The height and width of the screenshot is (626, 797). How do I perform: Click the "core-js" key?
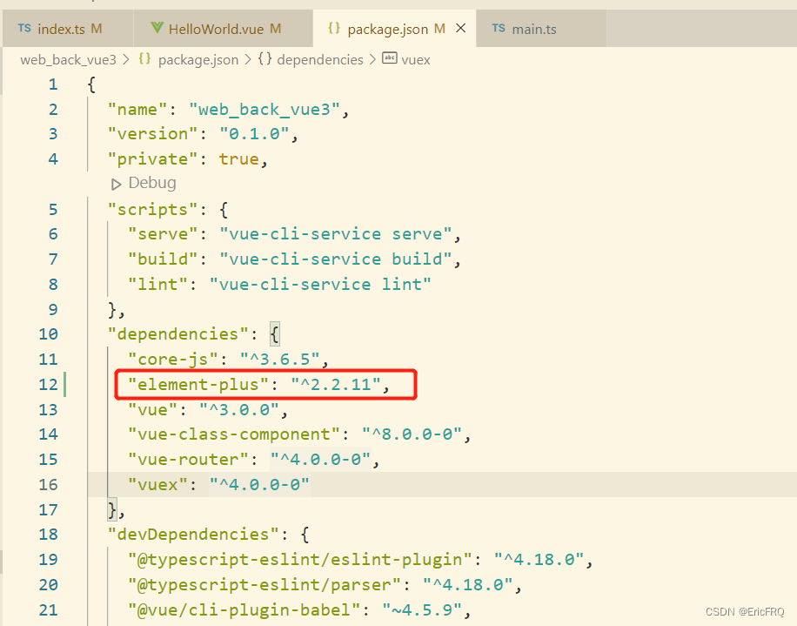(x=173, y=360)
